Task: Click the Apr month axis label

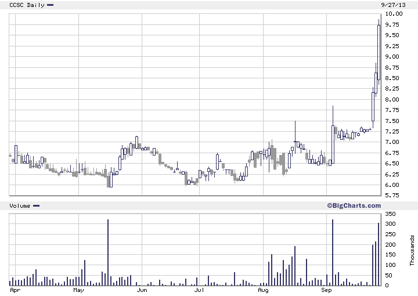Action: pos(15,290)
